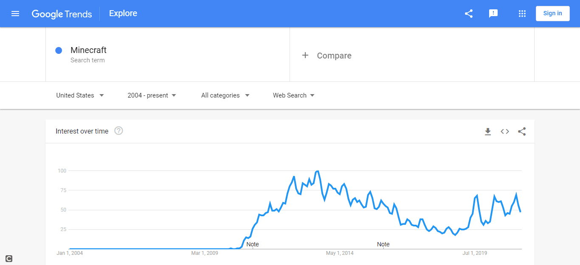The height and width of the screenshot is (265, 580).
Task: Open the All categories dropdown
Action: (x=225, y=95)
